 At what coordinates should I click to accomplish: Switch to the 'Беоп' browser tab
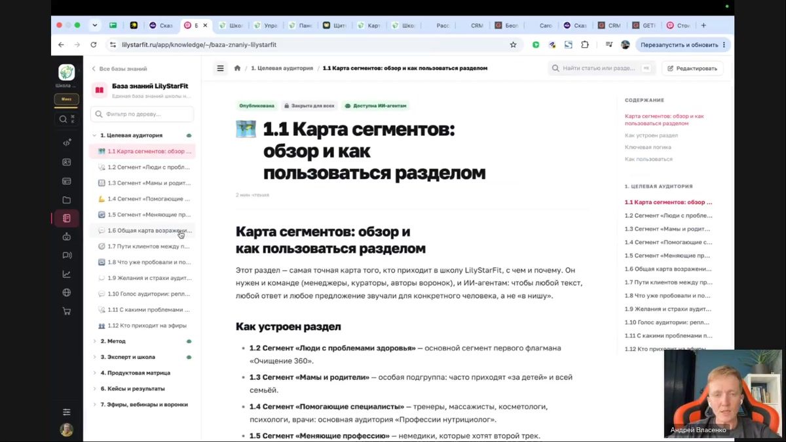506,25
